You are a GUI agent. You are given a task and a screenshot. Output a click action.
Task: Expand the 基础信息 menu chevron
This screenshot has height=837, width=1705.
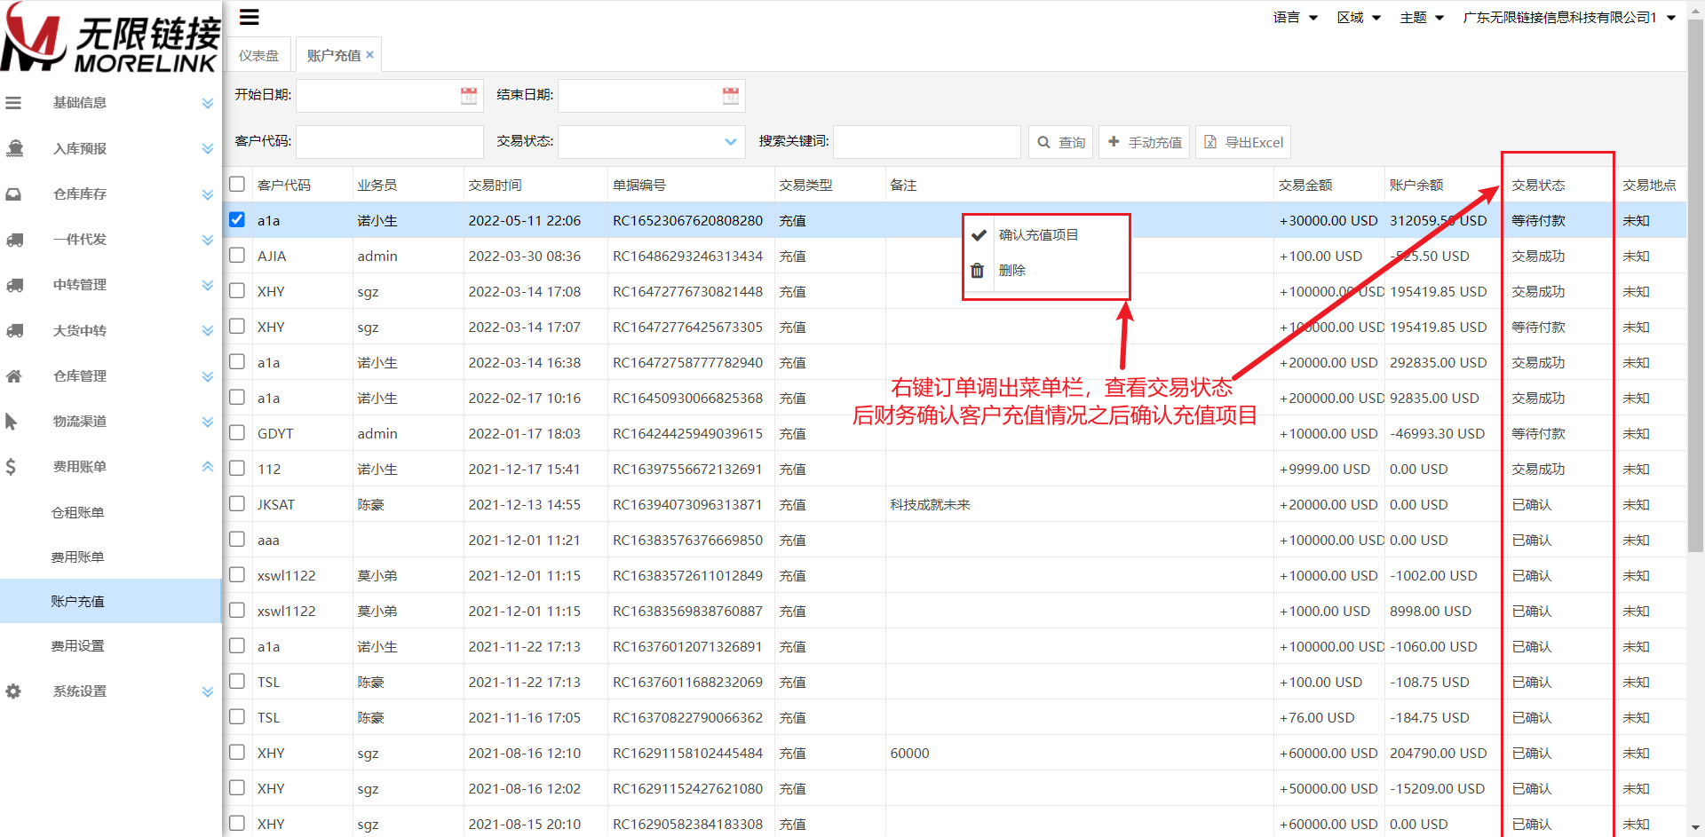(208, 103)
